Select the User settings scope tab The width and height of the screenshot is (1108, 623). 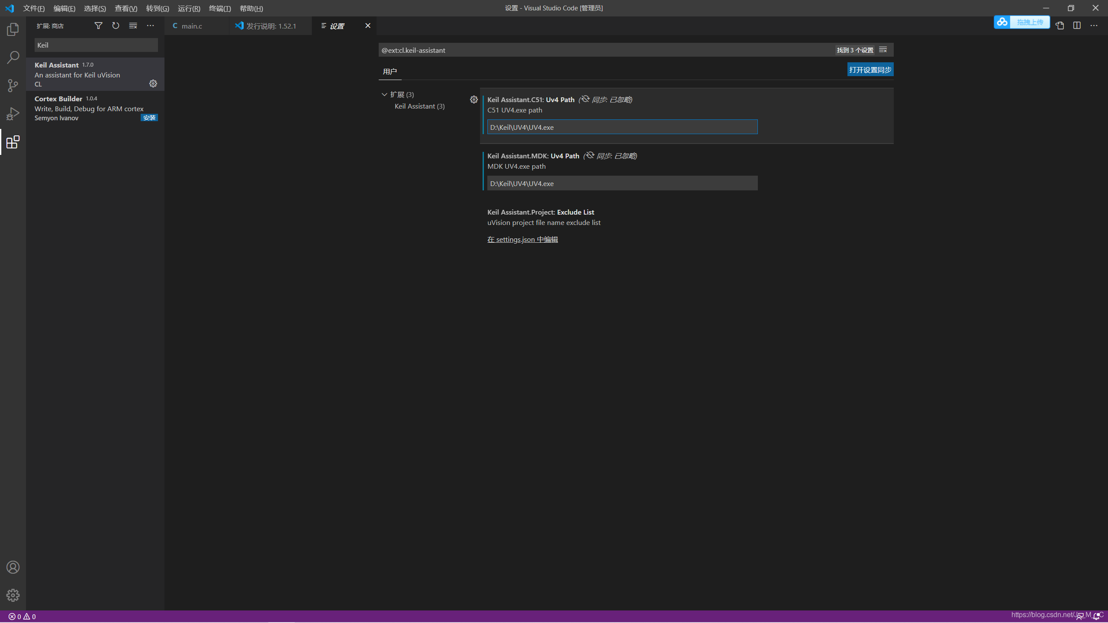click(390, 71)
